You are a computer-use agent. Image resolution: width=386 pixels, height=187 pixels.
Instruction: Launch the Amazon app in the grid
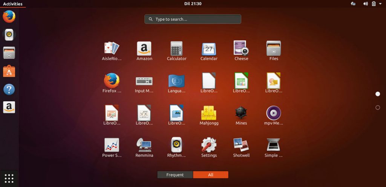point(144,48)
